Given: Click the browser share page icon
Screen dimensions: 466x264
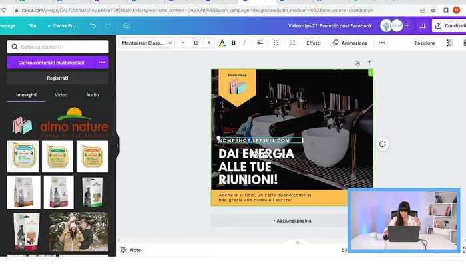Looking at the screenshot, I should [422, 10].
